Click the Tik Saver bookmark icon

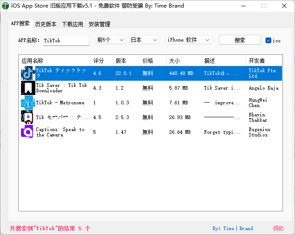coord(28,88)
